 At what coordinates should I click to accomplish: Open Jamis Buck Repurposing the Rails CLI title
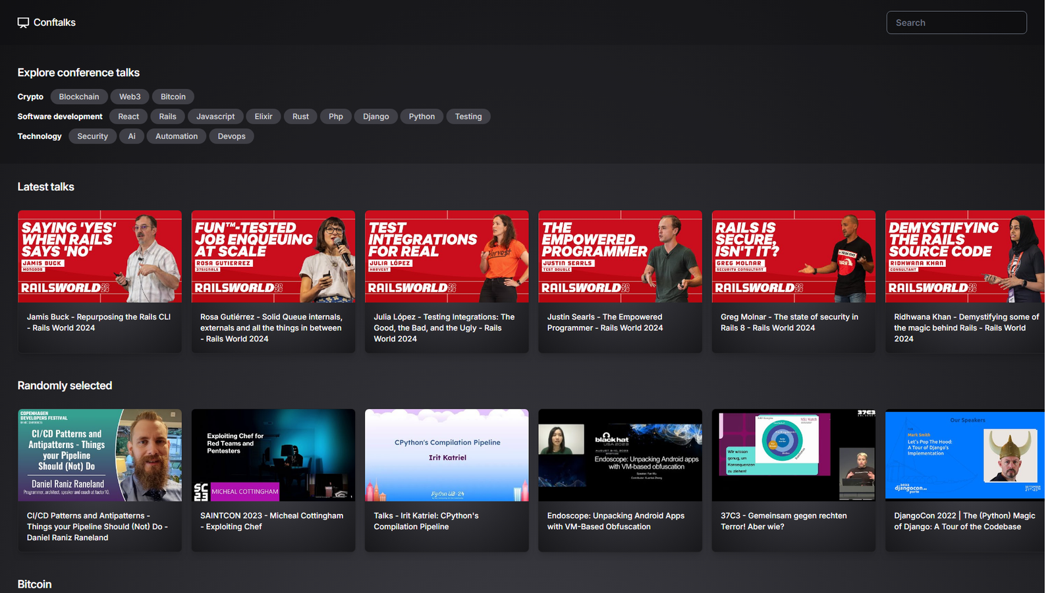tap(99, 322)
